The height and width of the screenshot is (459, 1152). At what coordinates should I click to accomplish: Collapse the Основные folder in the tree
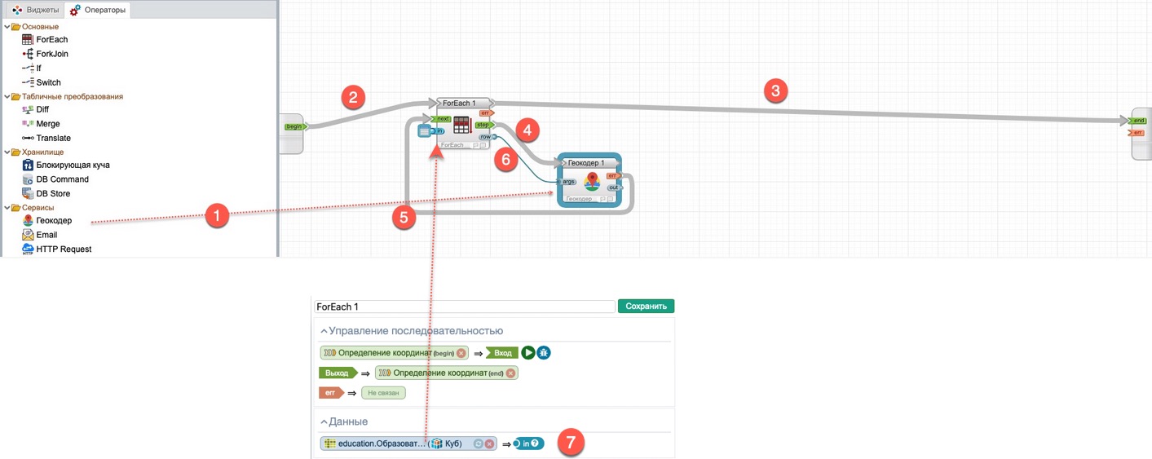pos(7,27)
